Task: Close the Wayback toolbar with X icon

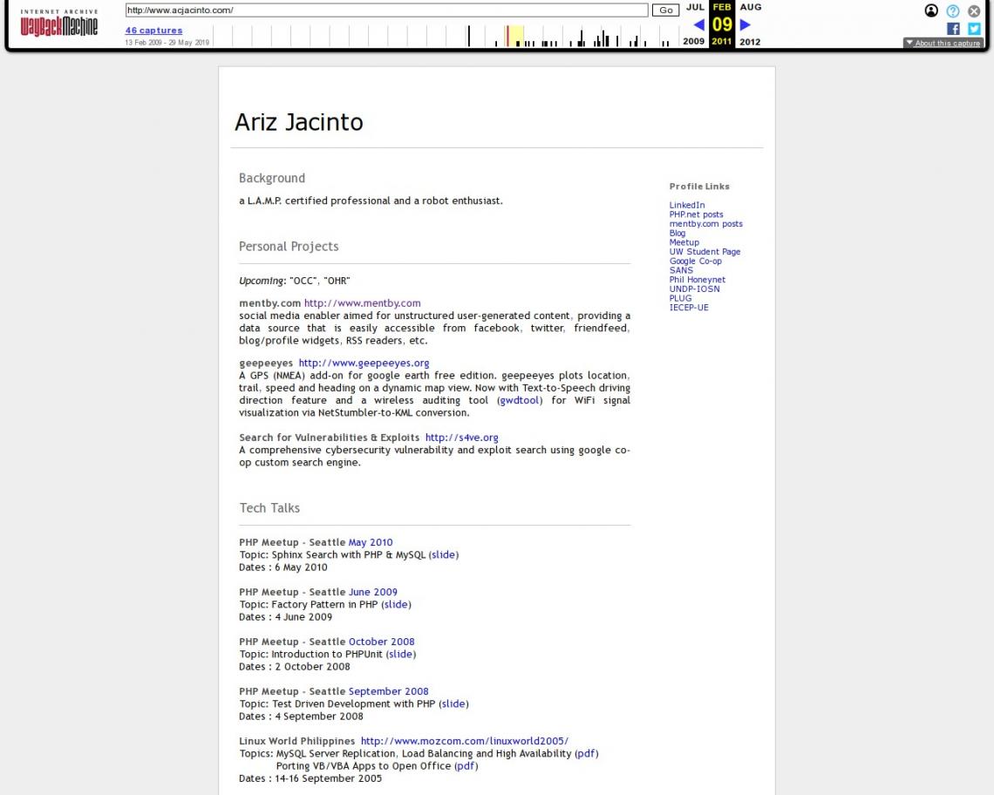Action: click(974, 10)
